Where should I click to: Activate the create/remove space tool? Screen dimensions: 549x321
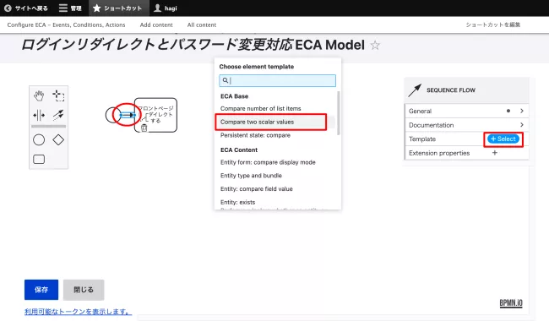click(39, 115)
